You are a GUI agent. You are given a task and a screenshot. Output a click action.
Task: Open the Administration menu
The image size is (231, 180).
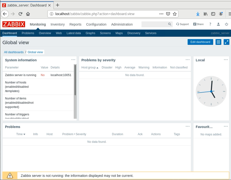[x=122, y=24]
